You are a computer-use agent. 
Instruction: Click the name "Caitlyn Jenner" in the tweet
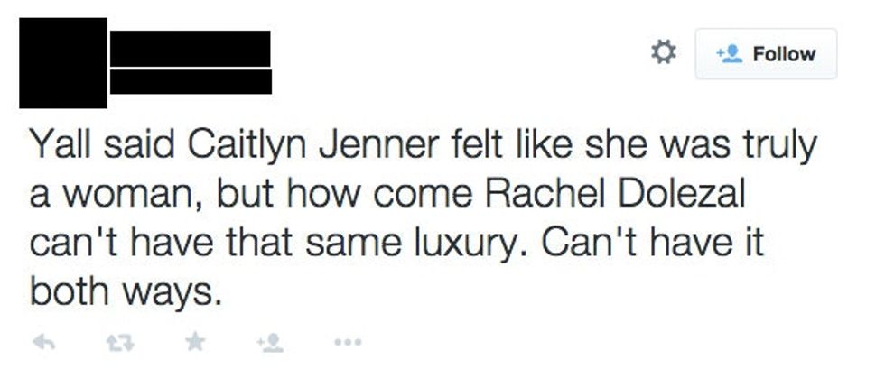point(261,146)
